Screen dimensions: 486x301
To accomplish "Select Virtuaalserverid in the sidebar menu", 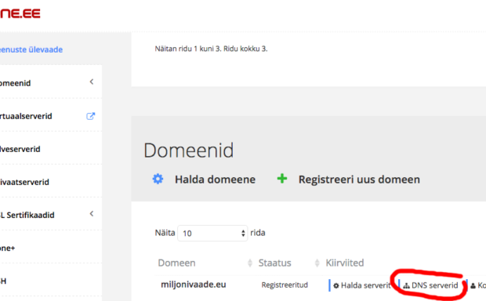I will (x=26, y=116).
